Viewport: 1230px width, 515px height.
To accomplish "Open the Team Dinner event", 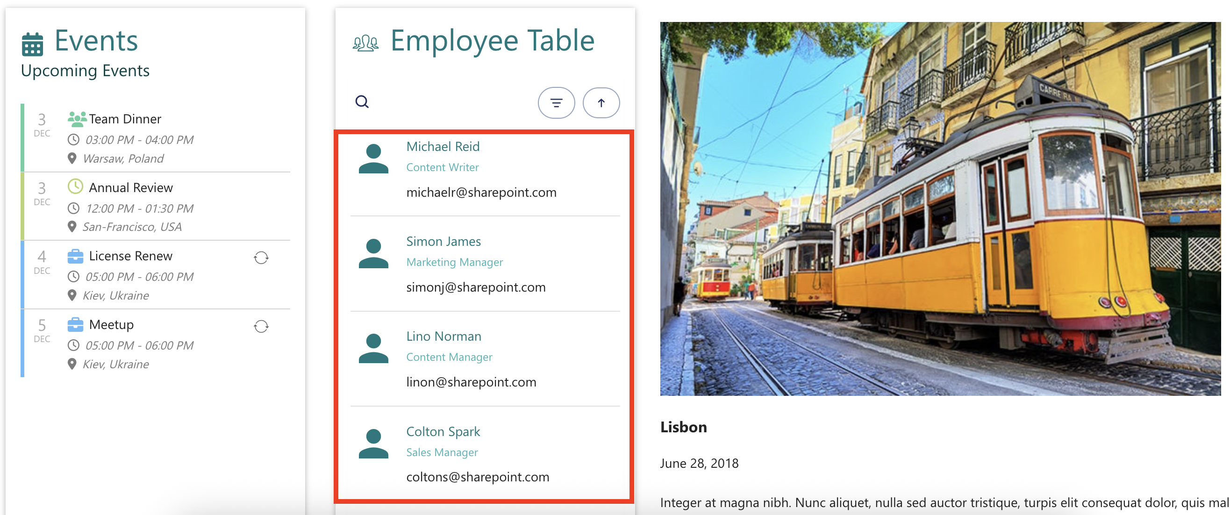I will (125, 119).
